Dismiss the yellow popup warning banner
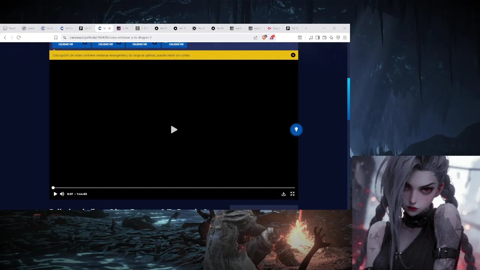 293,55
